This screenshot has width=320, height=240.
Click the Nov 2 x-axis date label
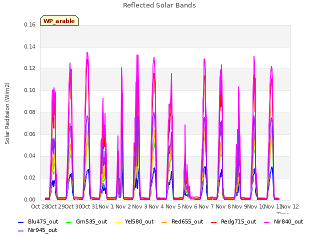point(123,206)
